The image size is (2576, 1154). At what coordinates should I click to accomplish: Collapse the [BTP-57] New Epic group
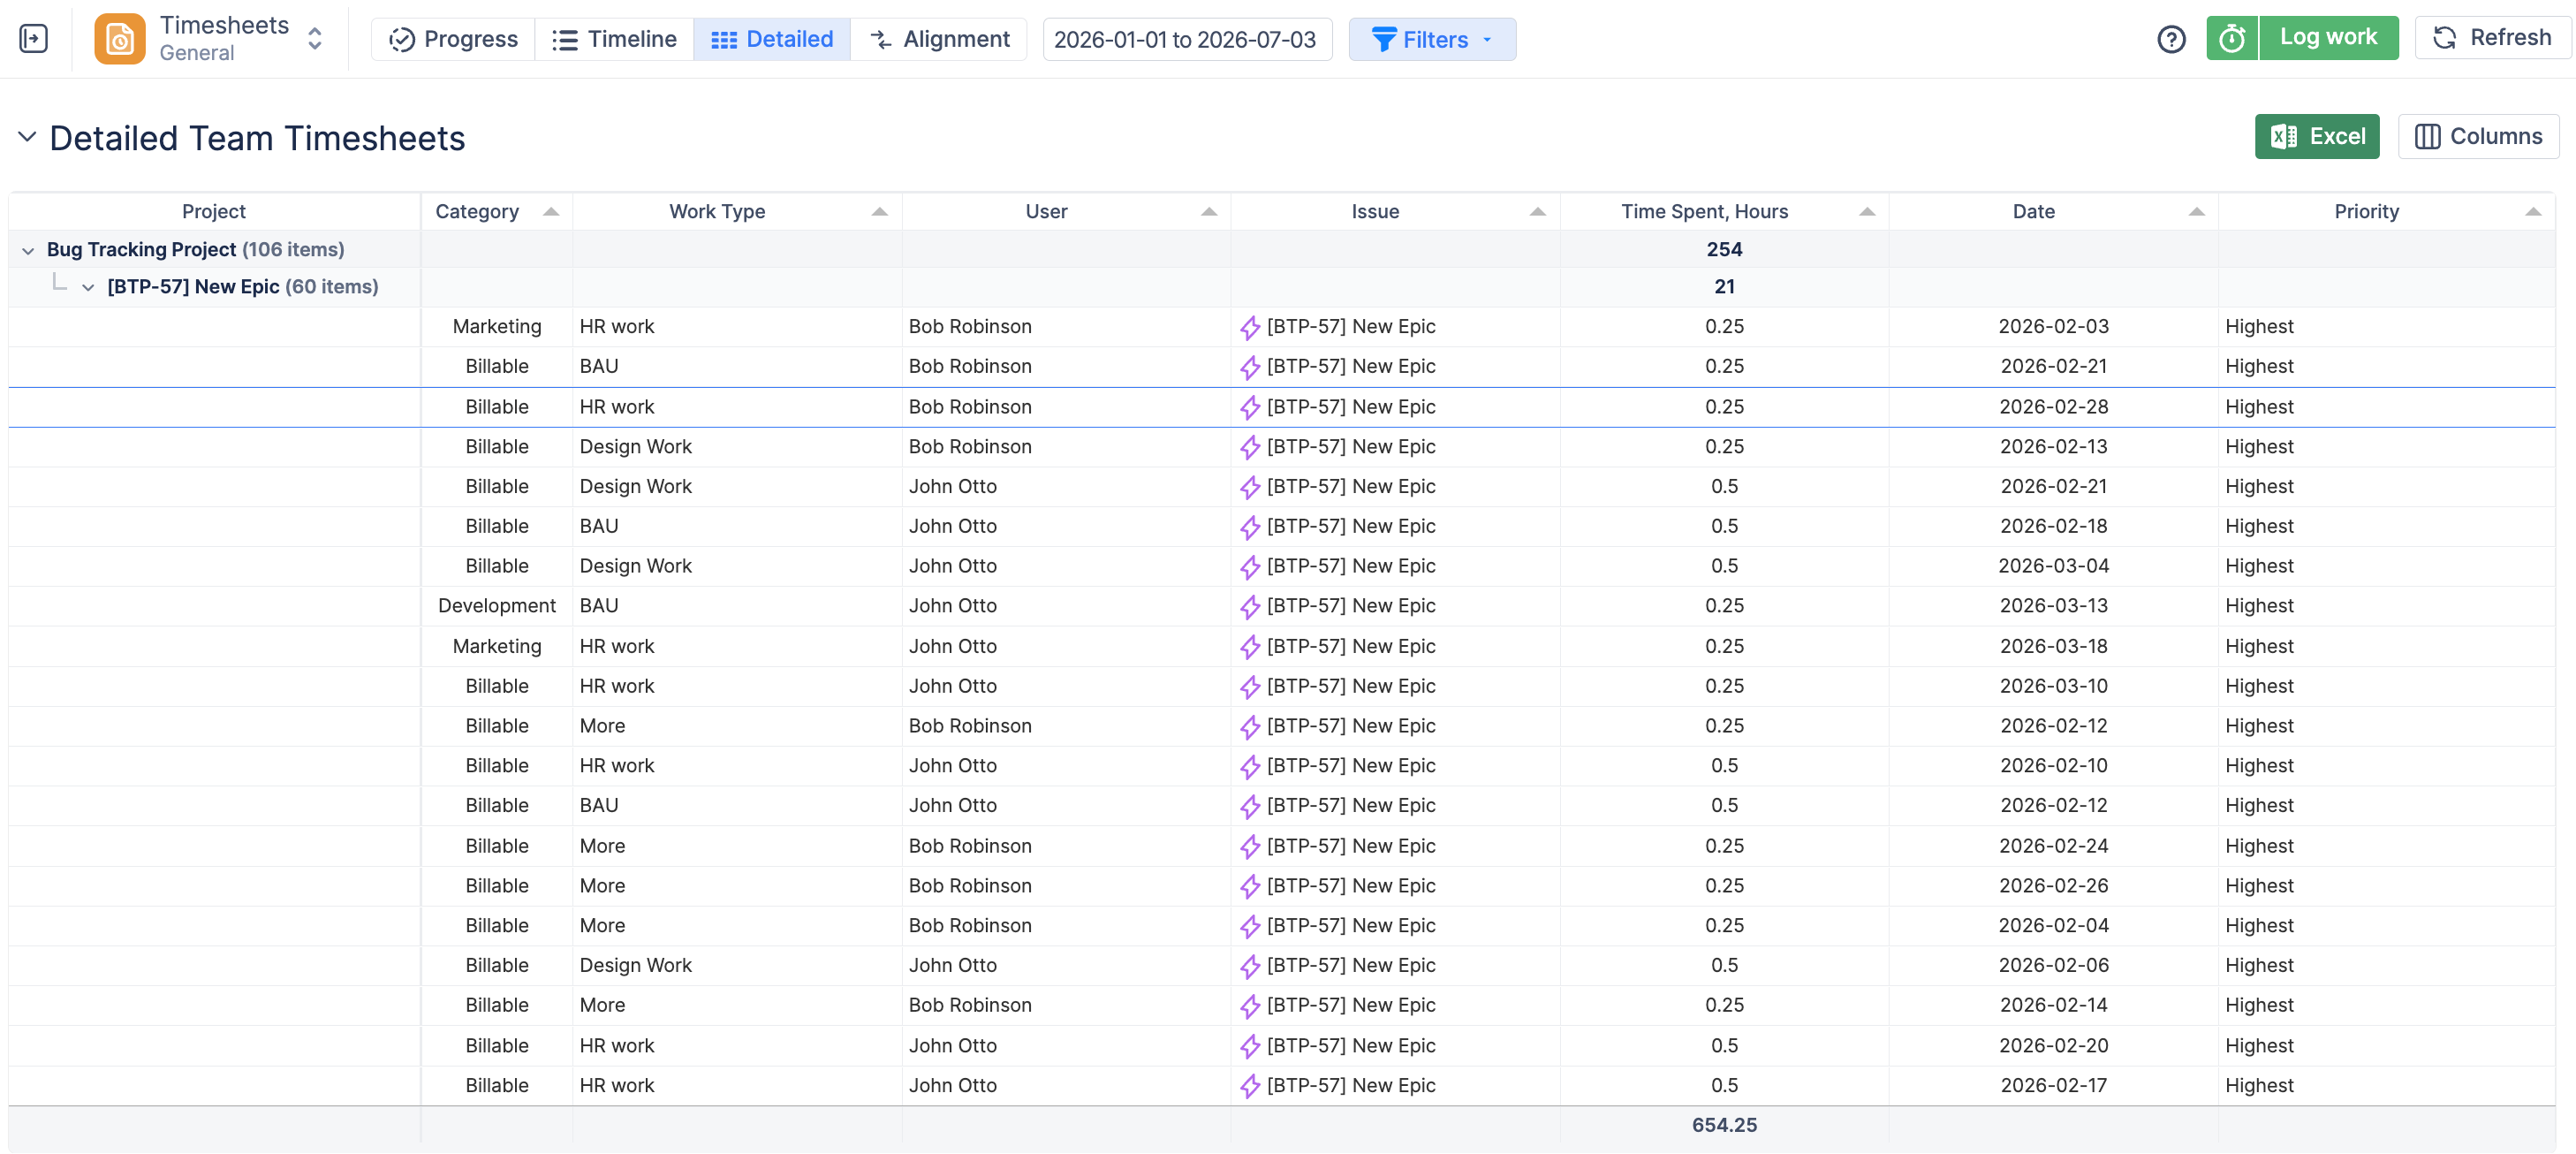point(88,288)
